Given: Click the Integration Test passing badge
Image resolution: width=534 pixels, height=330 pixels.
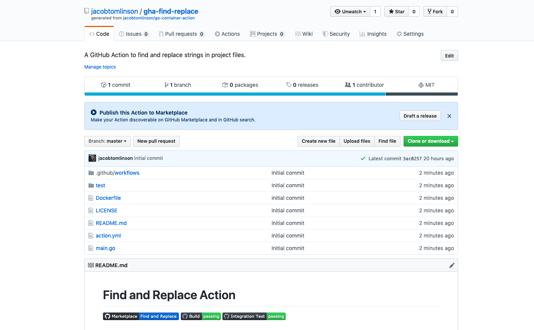Looking at the screenshot, I should click(254, 316).
